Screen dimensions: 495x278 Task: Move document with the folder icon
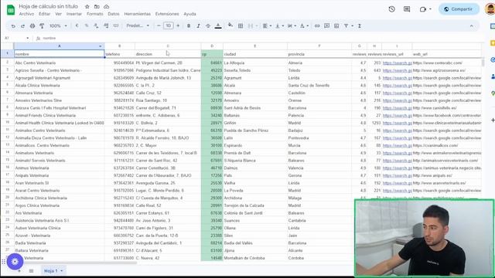coord(97,6)
